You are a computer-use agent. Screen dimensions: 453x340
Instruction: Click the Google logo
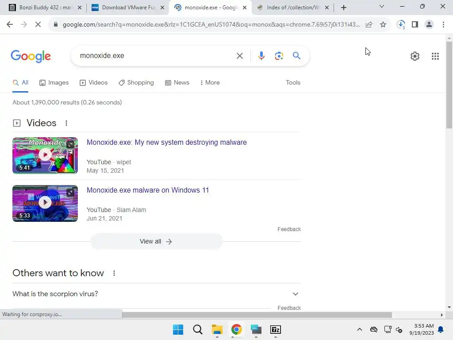(x=31, y=56)
